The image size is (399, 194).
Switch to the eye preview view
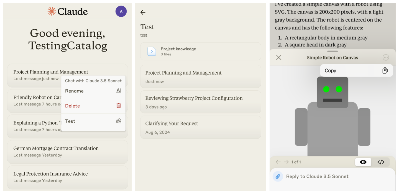363,162
